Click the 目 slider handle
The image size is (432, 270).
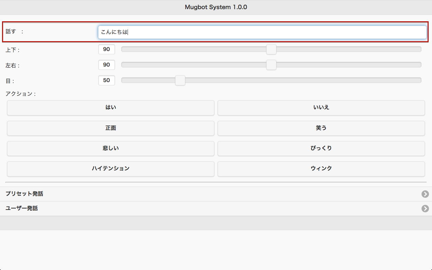pyautogui.click(x=180, y=80)
